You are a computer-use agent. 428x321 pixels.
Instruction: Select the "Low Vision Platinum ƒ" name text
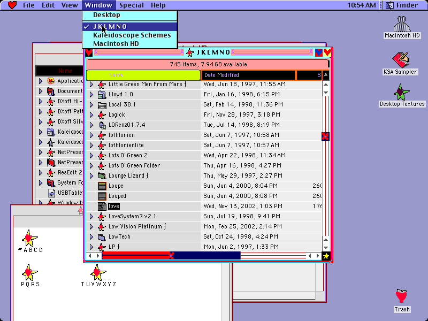137,226
